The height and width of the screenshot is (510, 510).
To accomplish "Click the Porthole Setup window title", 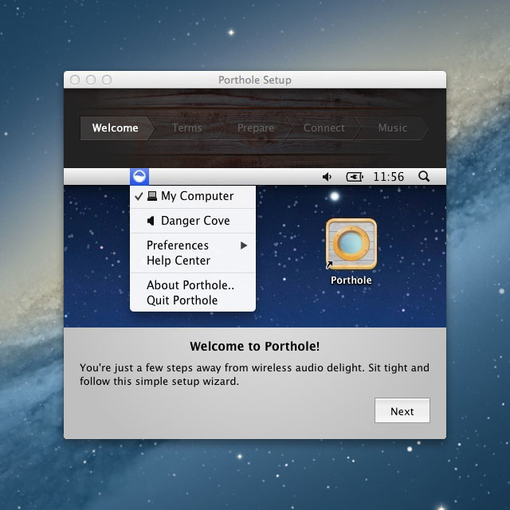I will tap(255, 80).
